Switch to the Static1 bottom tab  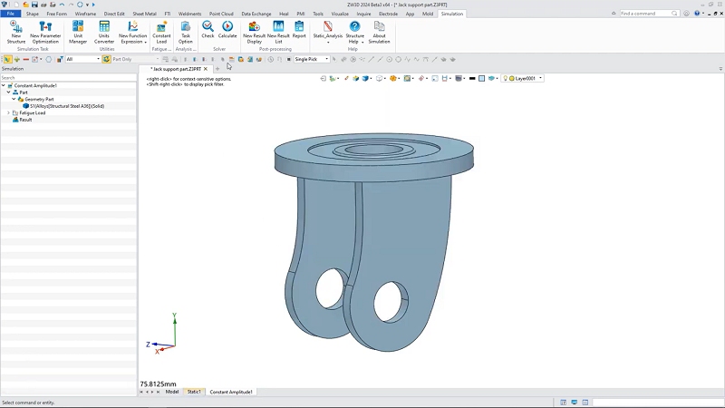coord(194,392)
